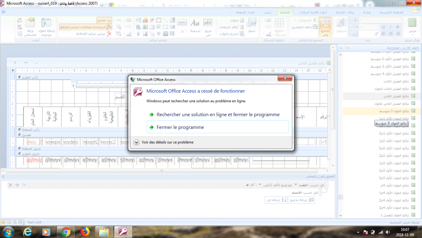Close the Microsoft Office Access crash dialog
The image size is (422, 238).
(285, 78)
